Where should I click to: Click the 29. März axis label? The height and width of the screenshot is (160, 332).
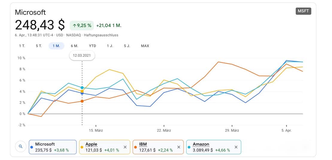click(x=232, y=131)
